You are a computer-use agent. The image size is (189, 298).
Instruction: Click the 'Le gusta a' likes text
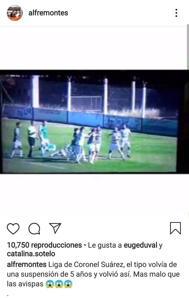point(105,245)
